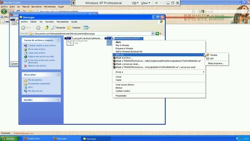Select the amCpUFC PLS playlist file icon
Image resolution: width=250 pixels, height=141 pixels.
69,41
